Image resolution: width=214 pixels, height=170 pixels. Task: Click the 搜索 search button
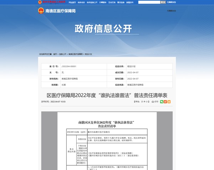point(163,2)
